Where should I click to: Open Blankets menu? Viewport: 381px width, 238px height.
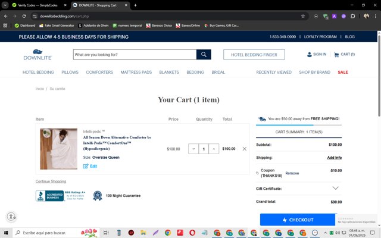coord(169,72)
